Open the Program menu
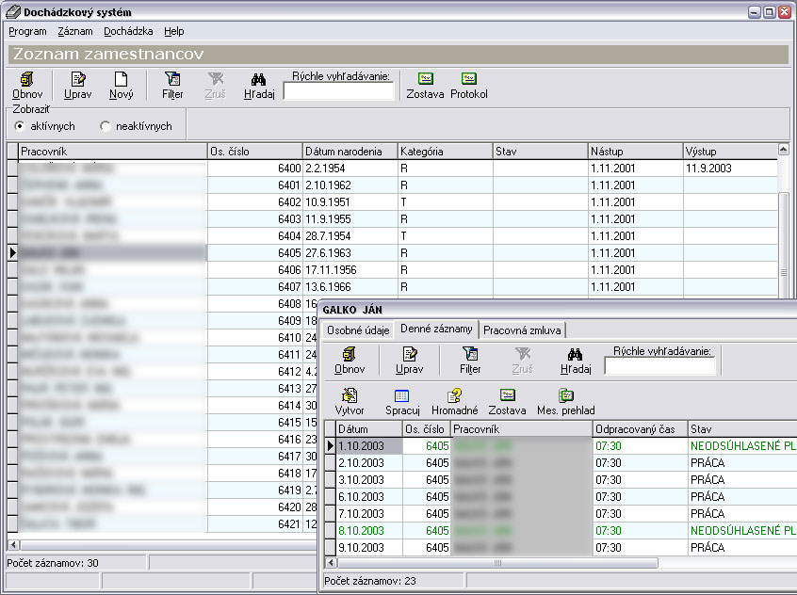Screen dimensions: 797x595 [x=27, y=31]
